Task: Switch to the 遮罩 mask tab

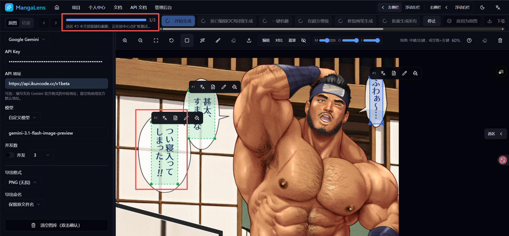Action: [x=292, y=41]
